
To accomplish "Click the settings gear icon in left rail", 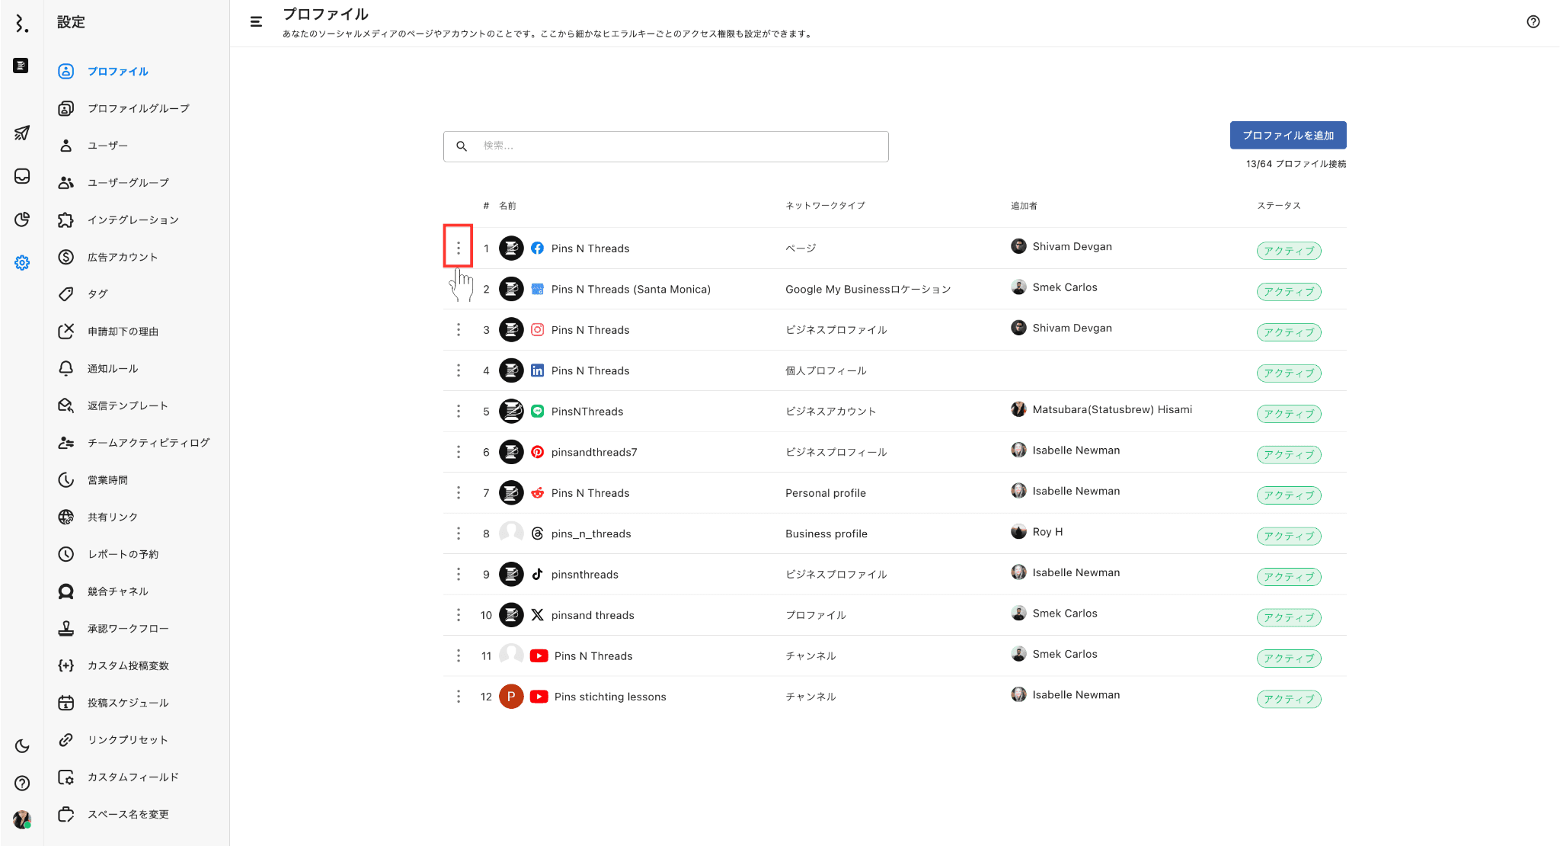I will click(22, 263).
